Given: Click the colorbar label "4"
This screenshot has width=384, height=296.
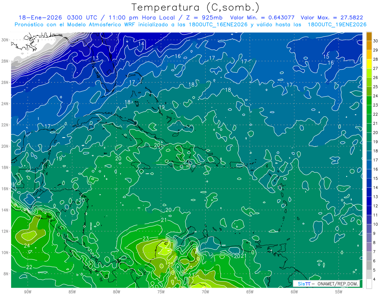Looking at the screenshot, I should pos(374,279).
